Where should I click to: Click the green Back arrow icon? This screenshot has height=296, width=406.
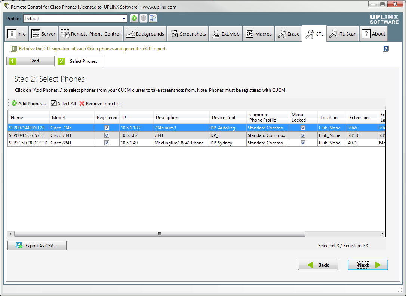(310, 265)
